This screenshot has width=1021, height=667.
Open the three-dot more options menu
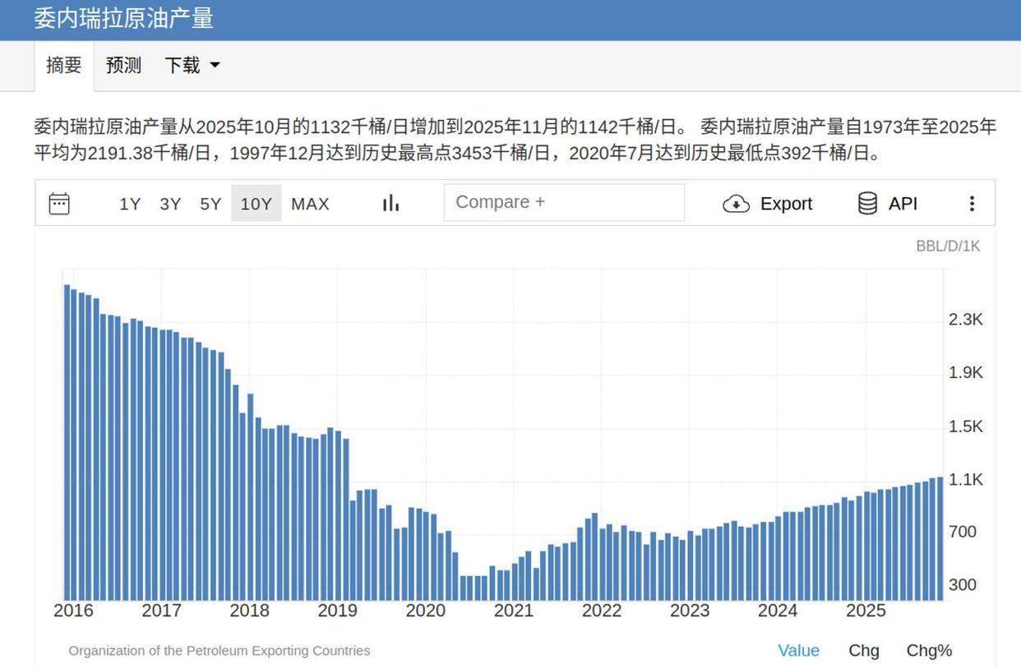click(972, 204)
